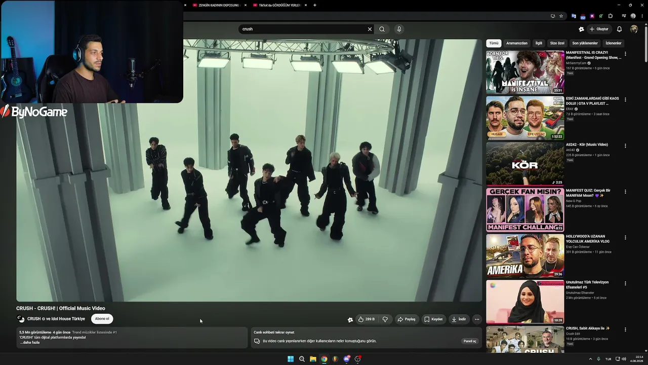This screenshot has width=648, height=365.
Task: Open the new tab with plus button
Action: tap(315, 5)
